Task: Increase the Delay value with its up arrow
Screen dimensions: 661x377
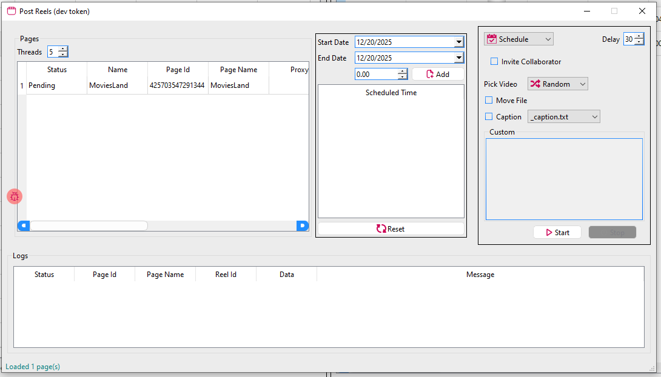Action: pyautogui.click(x=639, y=36)
